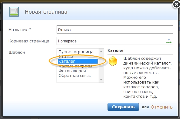Screen dimensions: 180x119
Task: Click the Шаблон label
Action: (17, 53)
